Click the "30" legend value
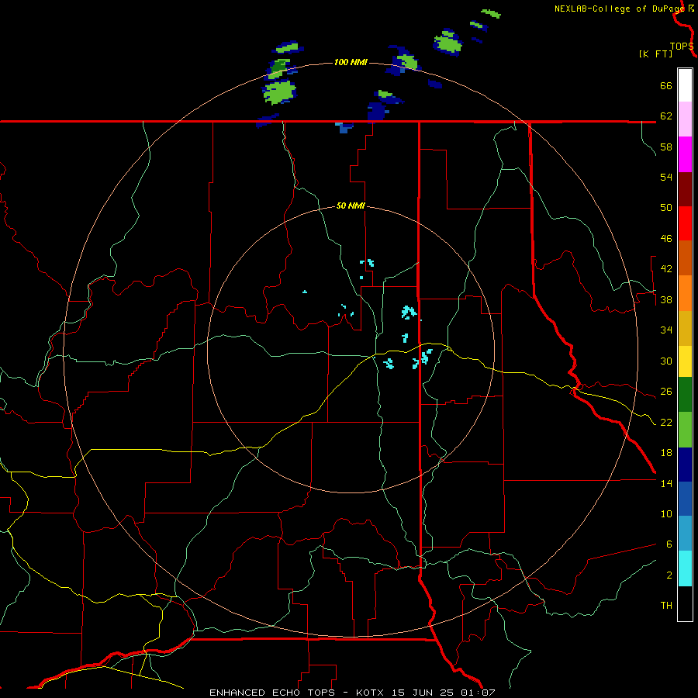 pos(666,361)
